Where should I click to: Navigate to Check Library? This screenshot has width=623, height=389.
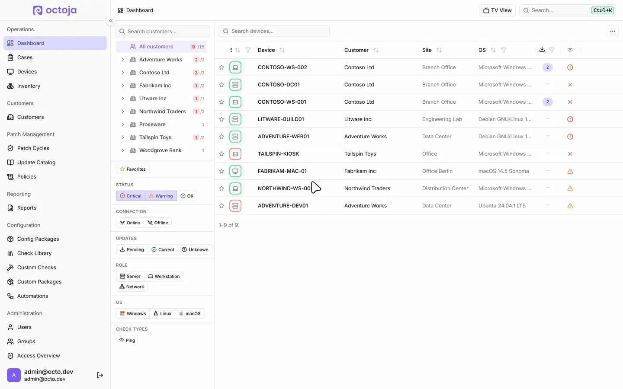pyautogui.click(x=55, y=253)
